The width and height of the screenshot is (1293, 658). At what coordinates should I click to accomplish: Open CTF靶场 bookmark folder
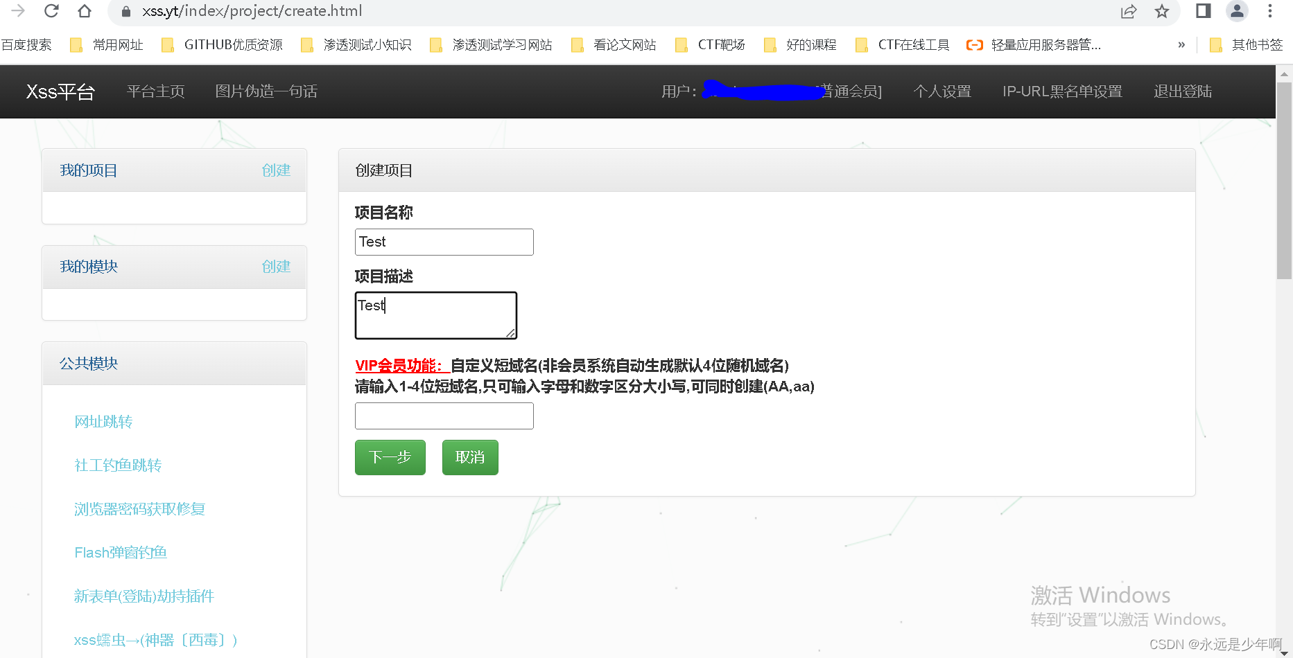(711, 45)
